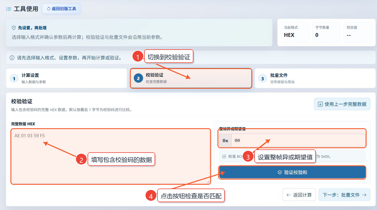The image size is (377, 210).
Task: Click the 字节数量 value card
Action: (326, 32)
